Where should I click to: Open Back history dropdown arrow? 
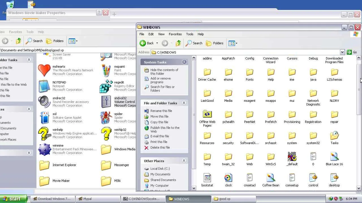[x=157, y=43]
